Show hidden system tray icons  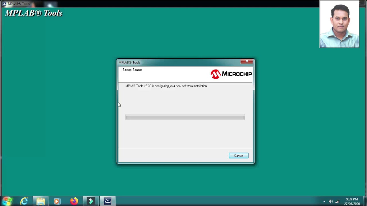tap(324, 201)
